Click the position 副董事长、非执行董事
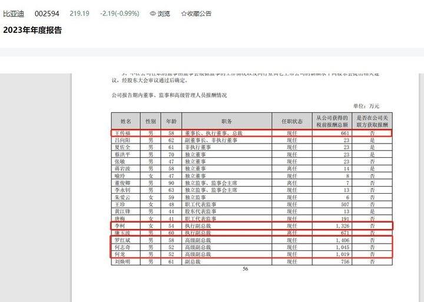424x302 pixels. click(211, 140)
